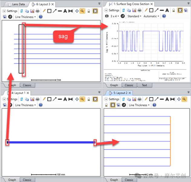Toggle zoom magnifier in Layout 1
Viewport: 191px width, 182px height.
click(x=82, y=99)
